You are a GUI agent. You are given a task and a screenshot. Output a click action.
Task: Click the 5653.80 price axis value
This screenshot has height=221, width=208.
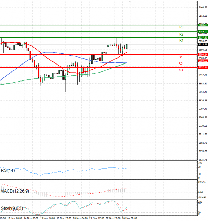point(203,151)
